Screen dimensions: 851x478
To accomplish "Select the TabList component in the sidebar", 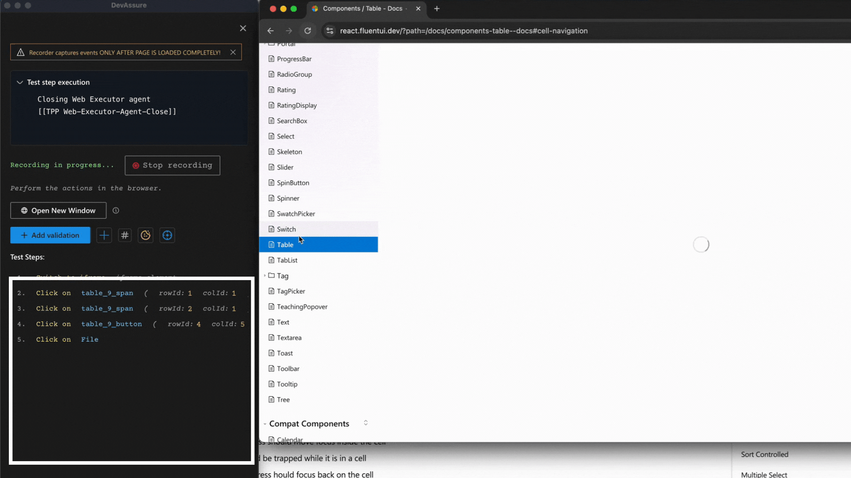I will coord(287,260).
